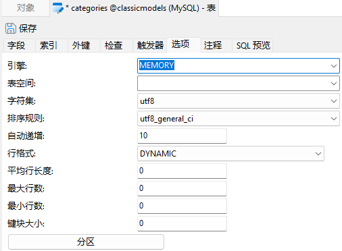Select the 触发器 tab

tap(150, 45)
